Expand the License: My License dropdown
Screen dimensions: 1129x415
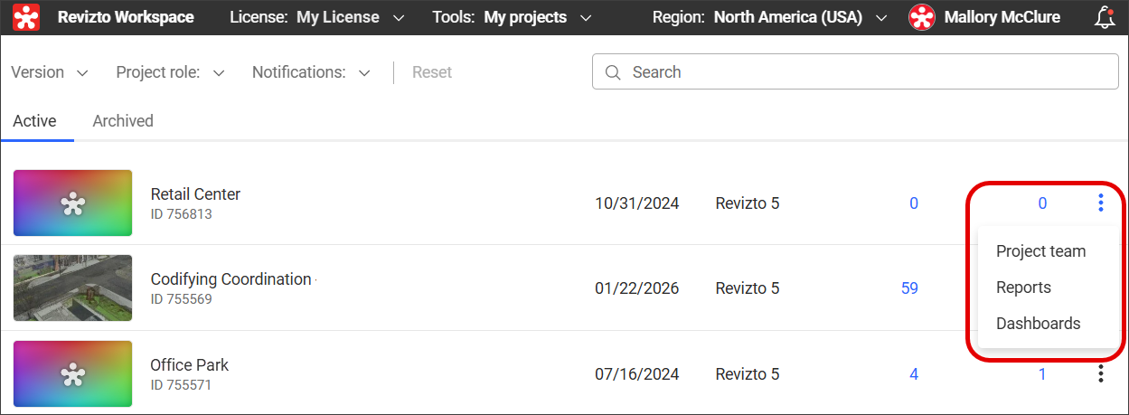316,17
